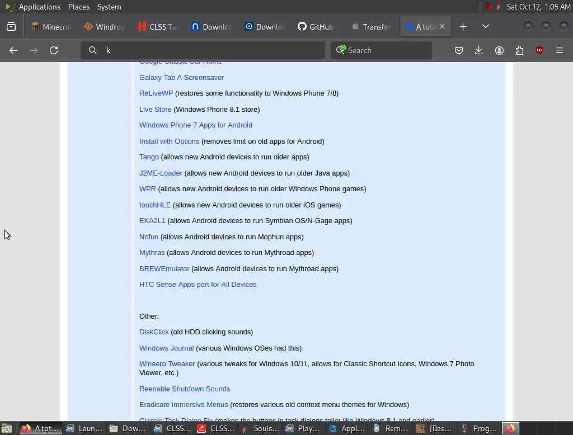The width and height of the screenshot is (573, 435).
Task: Open Windows Phone 7 Apps for Android link
Action: [195, 125]
